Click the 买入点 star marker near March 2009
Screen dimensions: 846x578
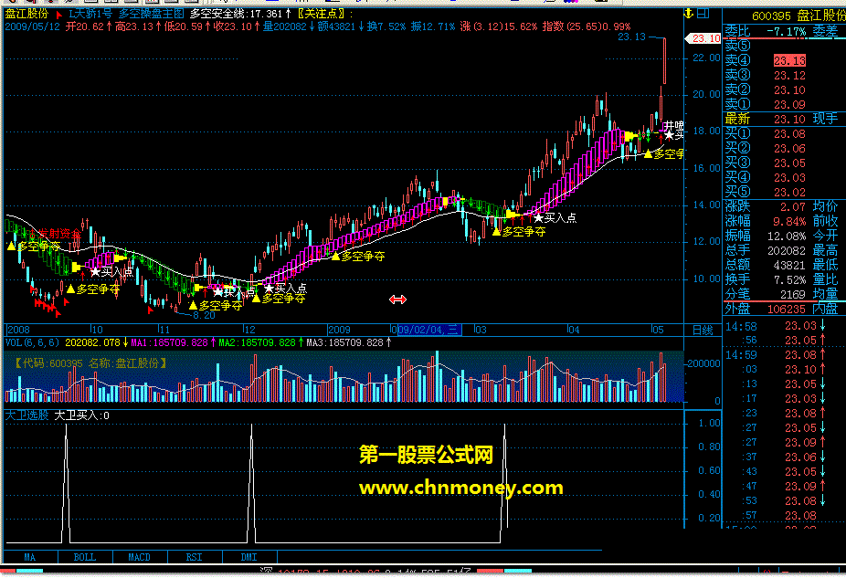[555, 218]
